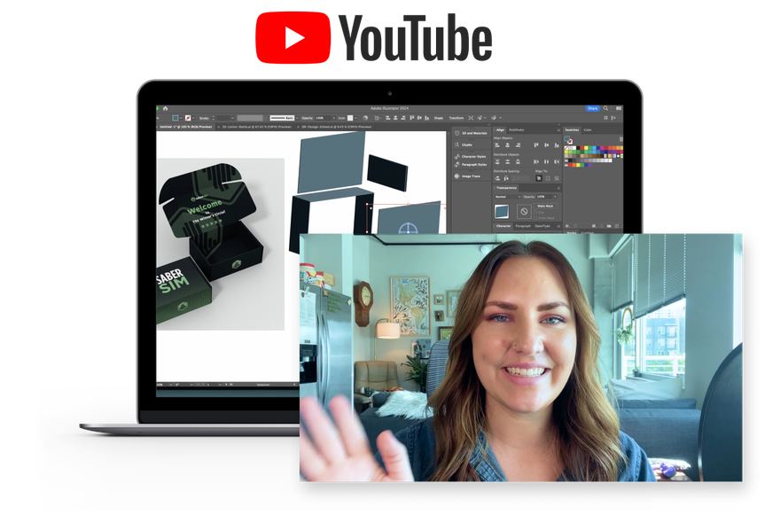Screen dimensions: 780x515
Task: Click the Transparency panel object thumbnail
Action: coord(502,212)
